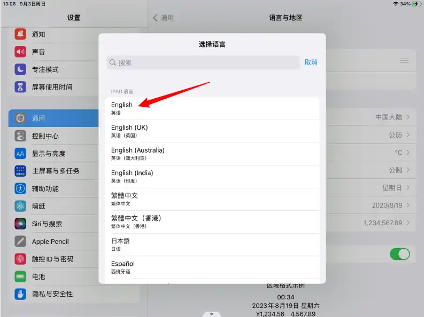Viewport: 424px width, 317px height.
Task: Tap the Siri与搜索 icon
Action: [20, 224]
